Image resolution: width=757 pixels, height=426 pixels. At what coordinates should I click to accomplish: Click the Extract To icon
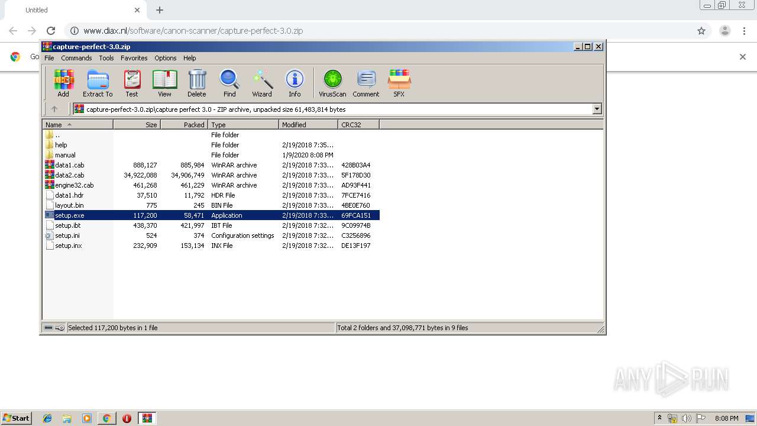coord(98,83)
